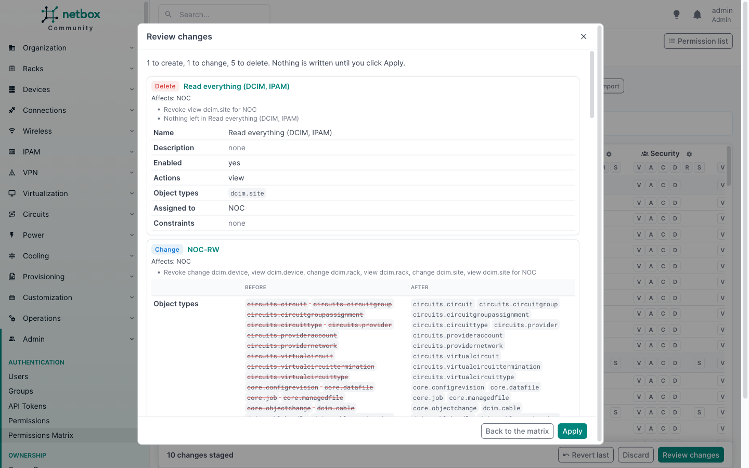
Task: Click the search magnifier icon
Action: tap(169, 15)
